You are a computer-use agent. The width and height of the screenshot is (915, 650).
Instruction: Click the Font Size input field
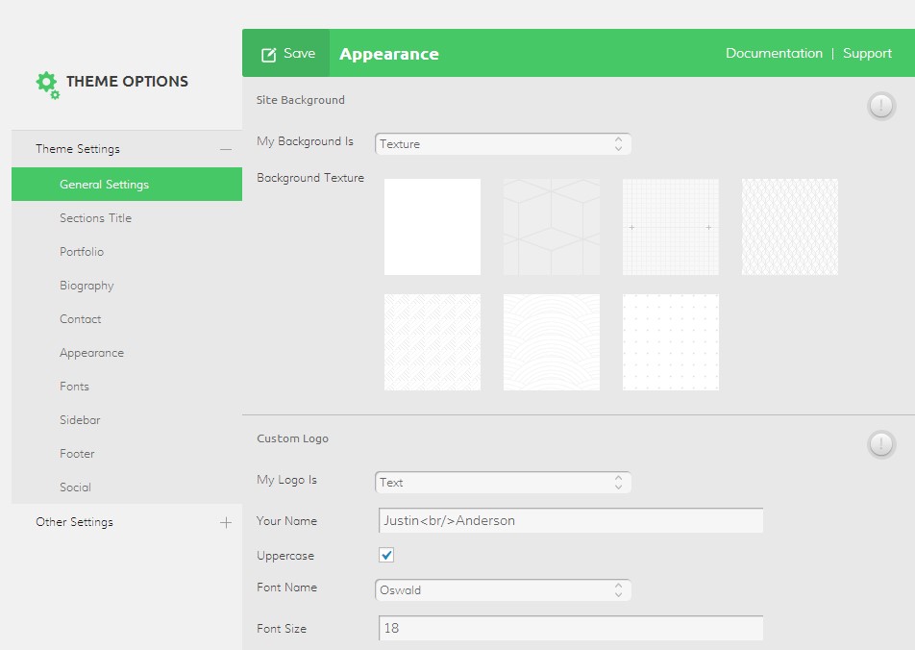point(571,629)
